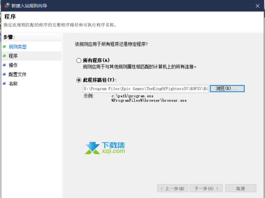Click the 浏览(R)... browse button
The height and width of the screenshot is (198, 265).
tap(227, 89)
